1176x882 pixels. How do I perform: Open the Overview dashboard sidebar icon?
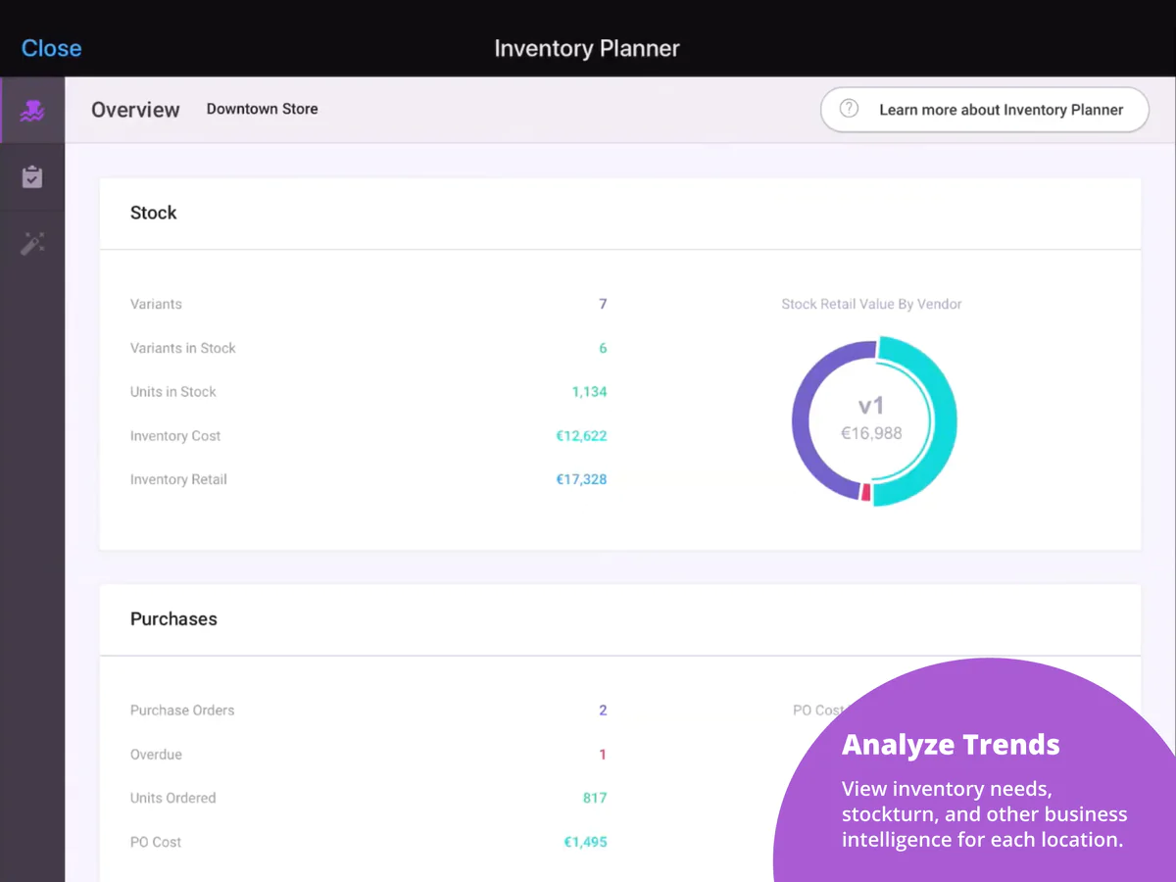(x=32, y=111)
